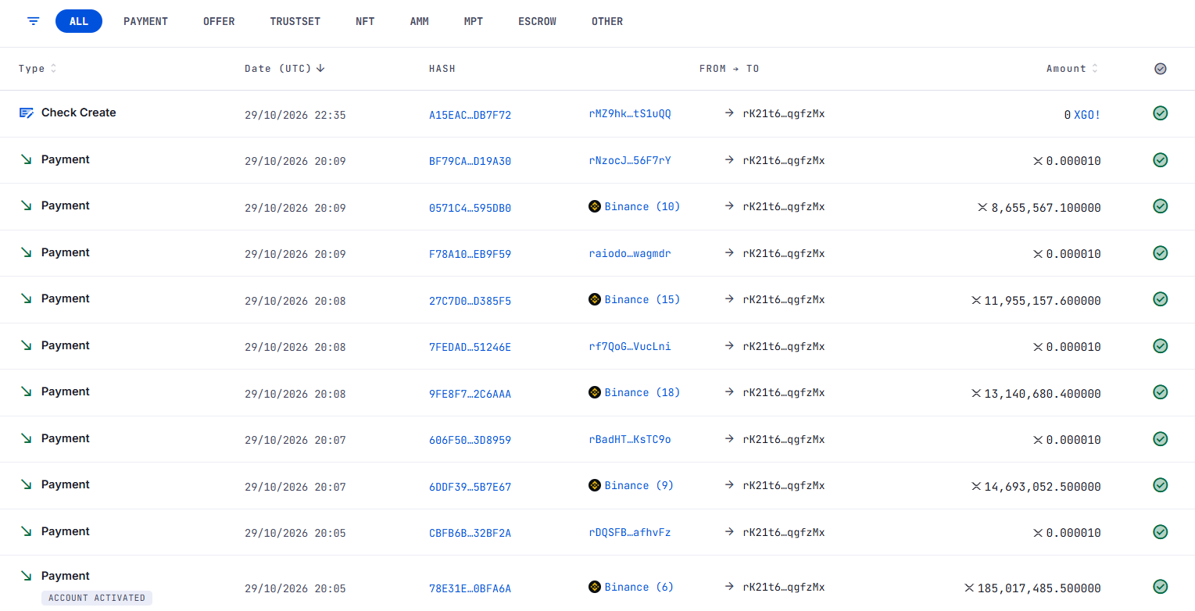Open transaction hash 0571C4…595DB0

point(470,208)
